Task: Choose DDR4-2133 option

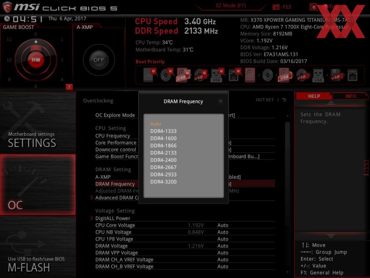Action: tap(164, 153)
